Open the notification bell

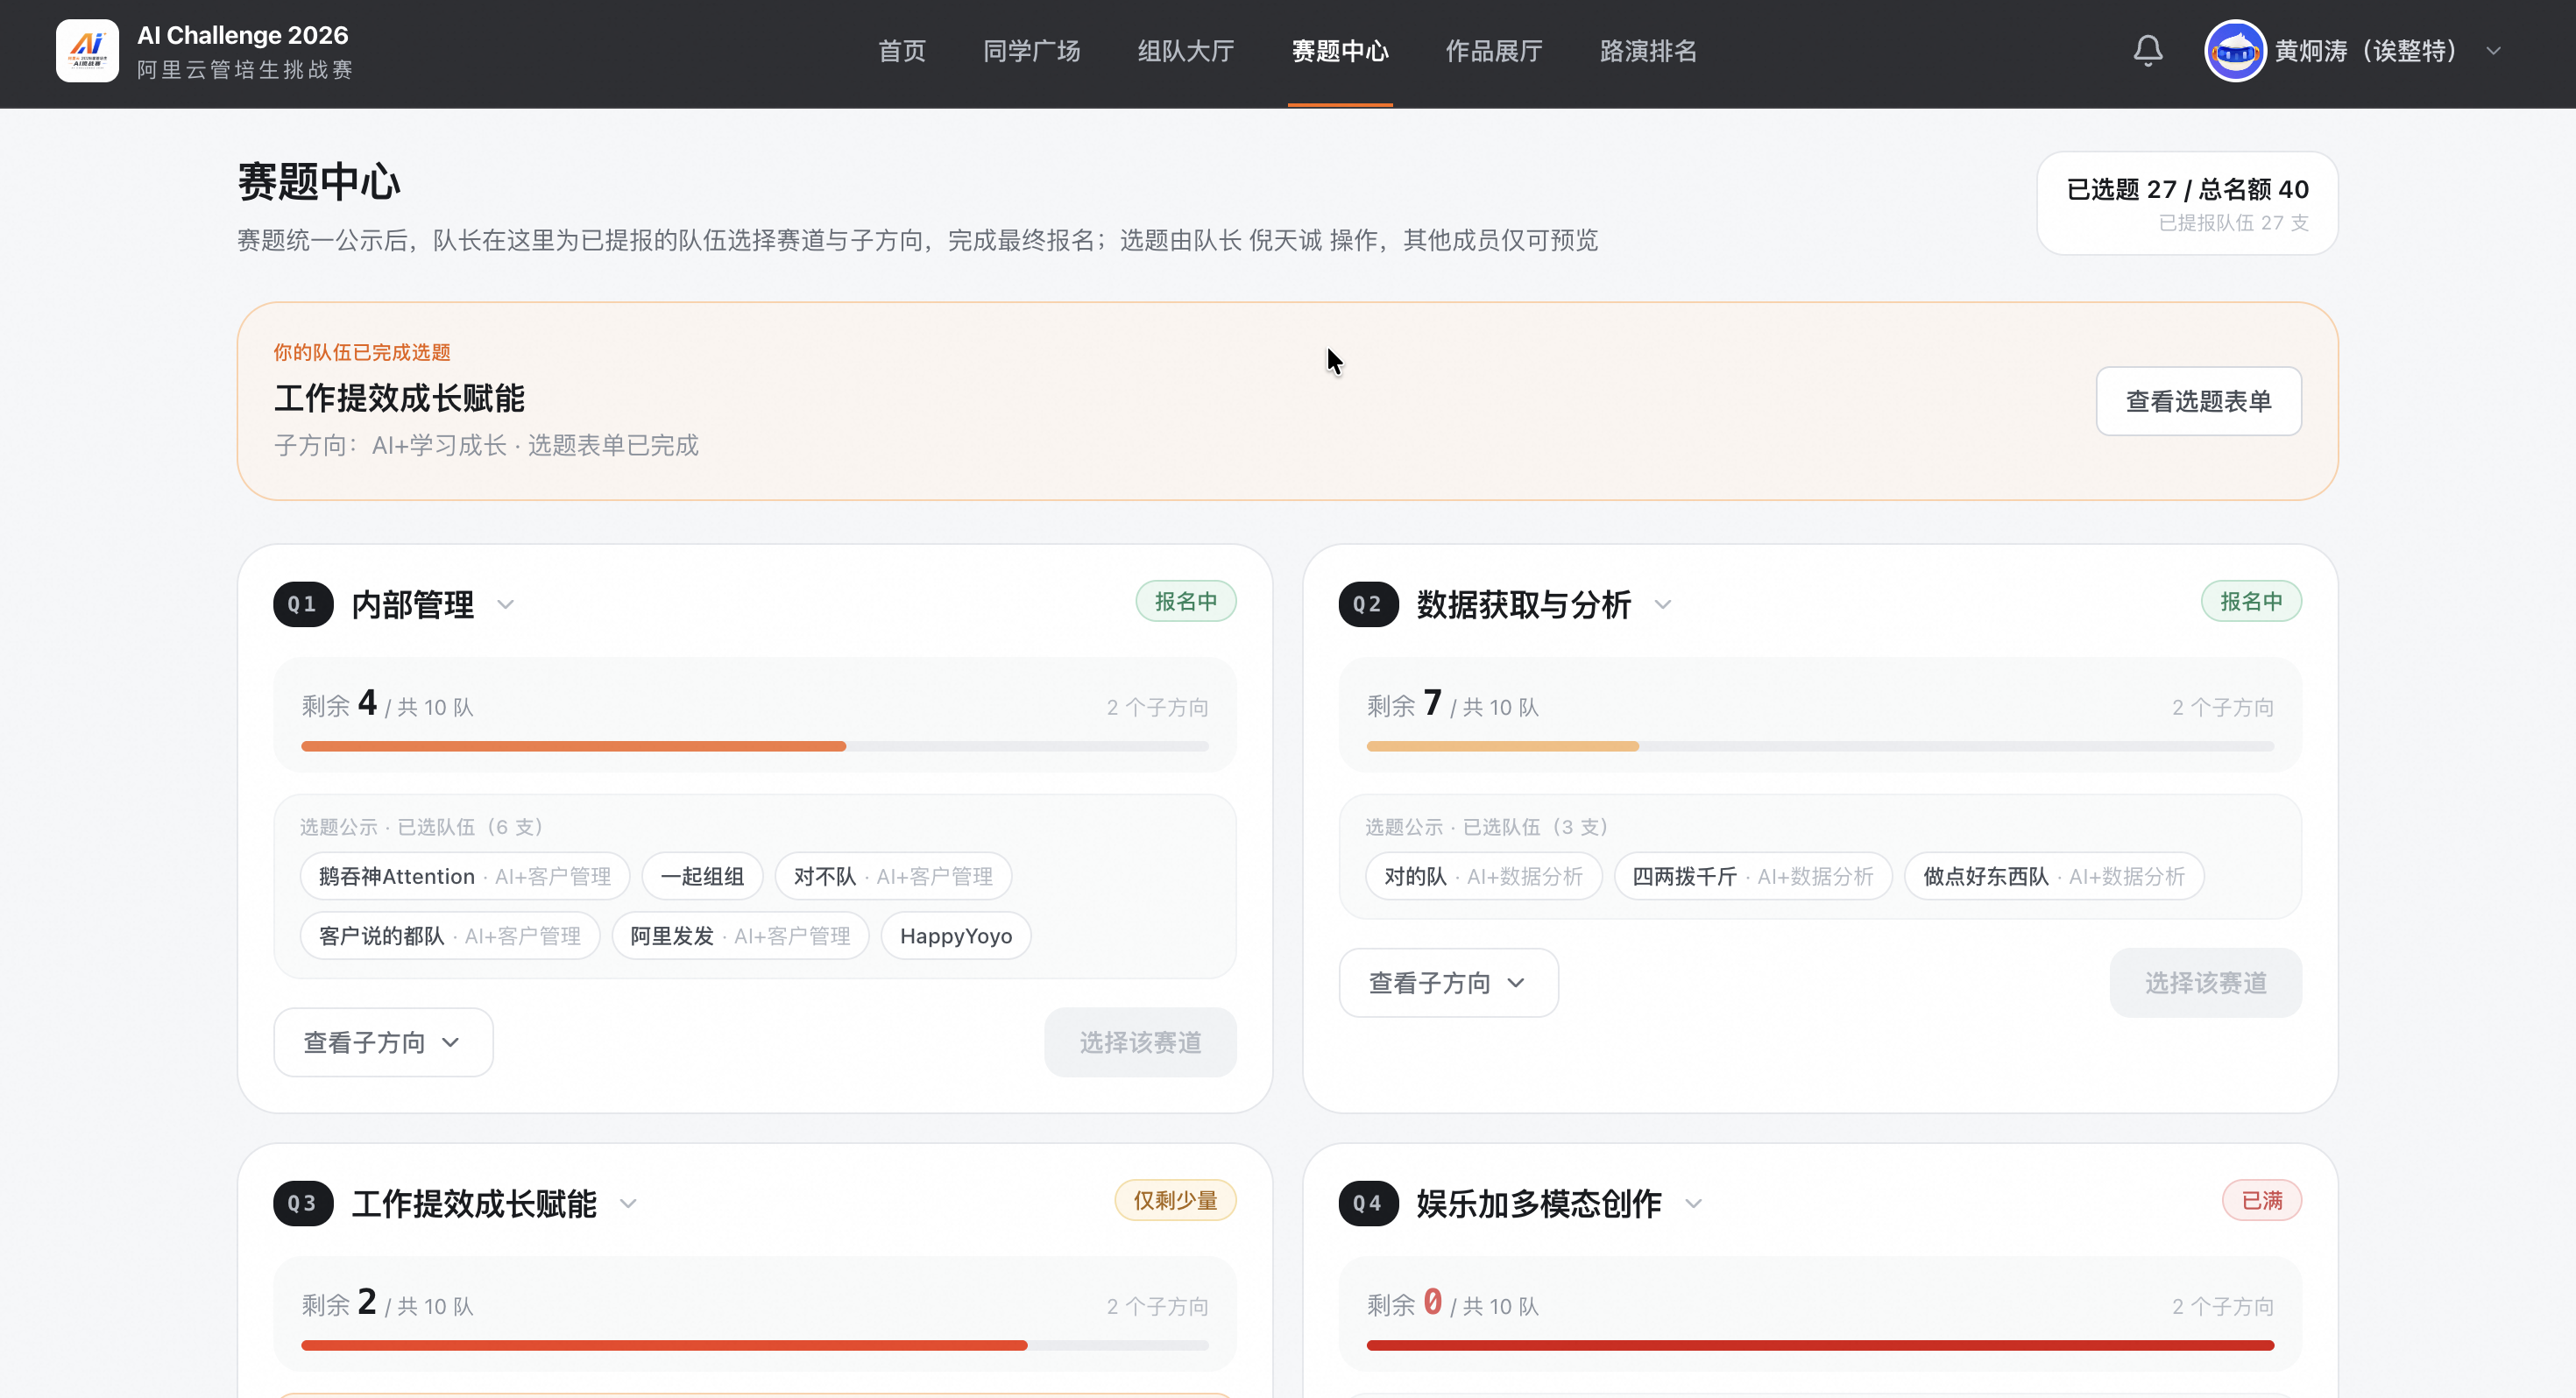click(x=2148, y=51)
